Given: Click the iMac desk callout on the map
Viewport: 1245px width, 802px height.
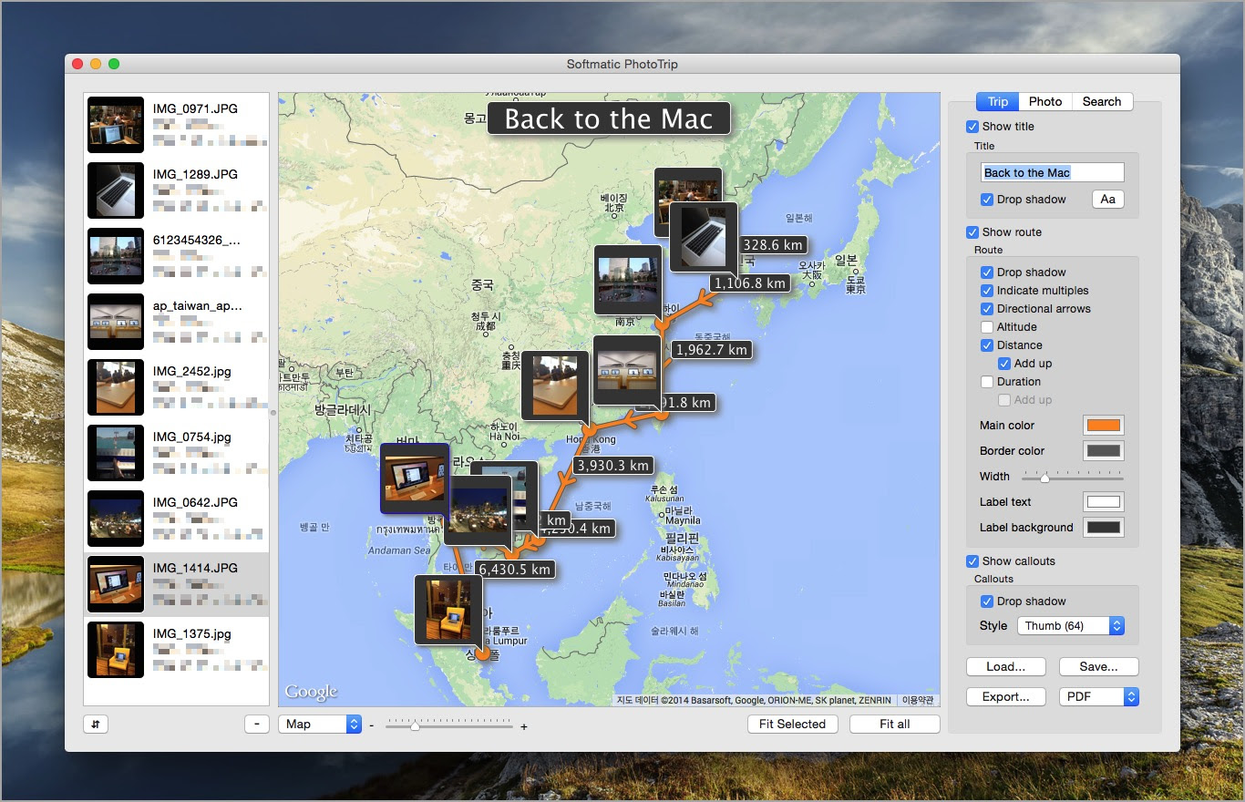Looking at the screenshot, I should [415, 478].
